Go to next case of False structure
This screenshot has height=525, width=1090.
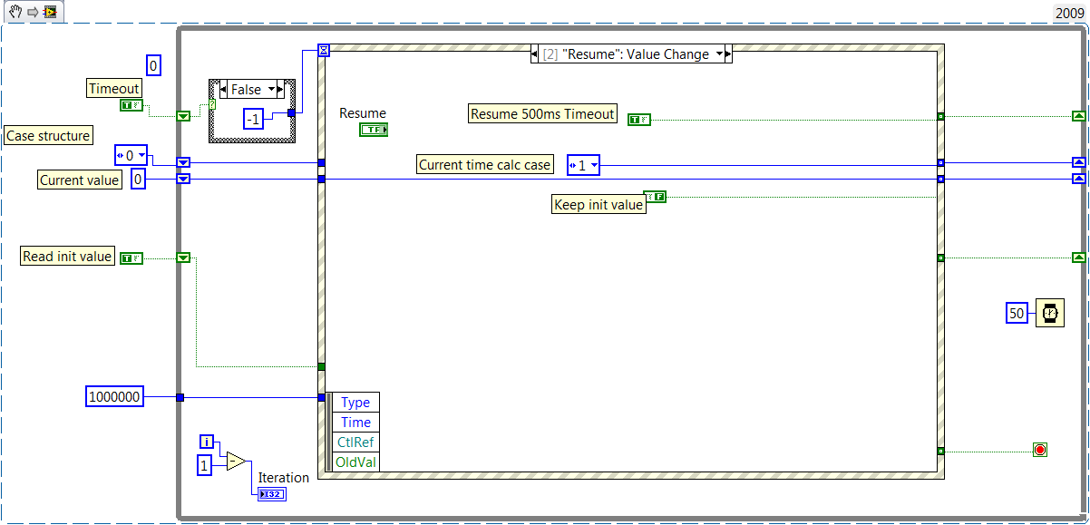pos(280,90)
